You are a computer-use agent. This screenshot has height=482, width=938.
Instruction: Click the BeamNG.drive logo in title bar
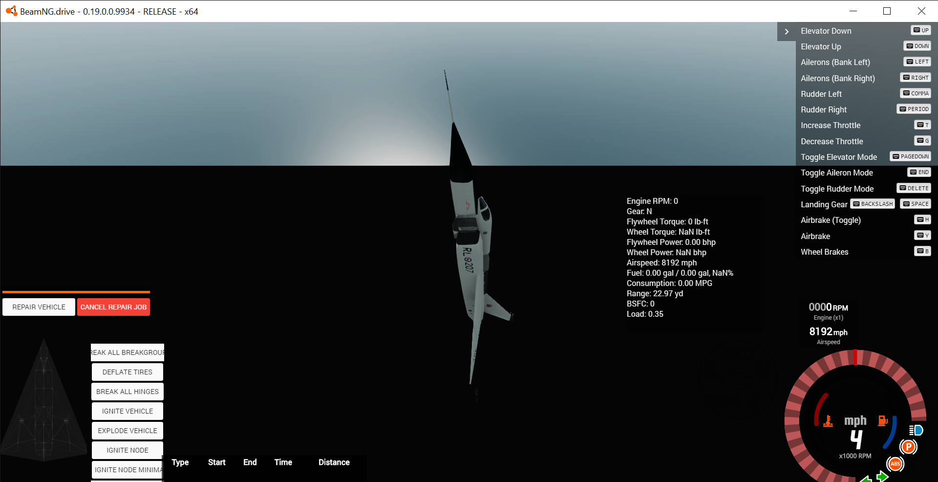pos(11,11)
